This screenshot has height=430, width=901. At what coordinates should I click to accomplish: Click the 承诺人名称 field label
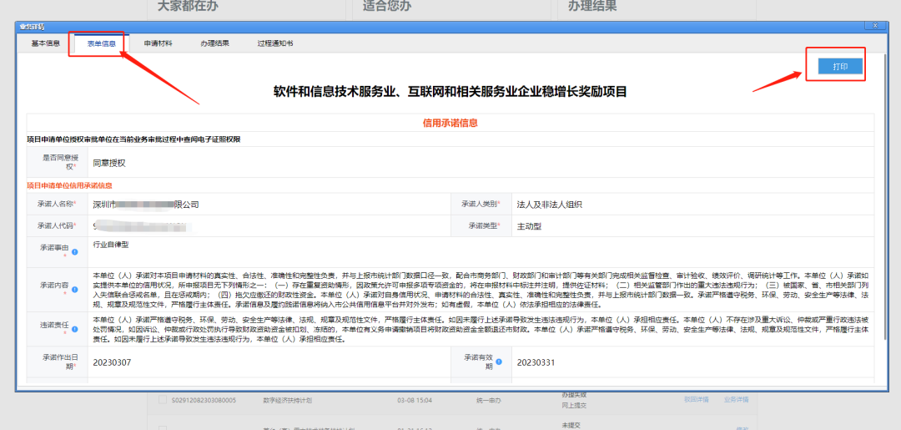point(57,204)
